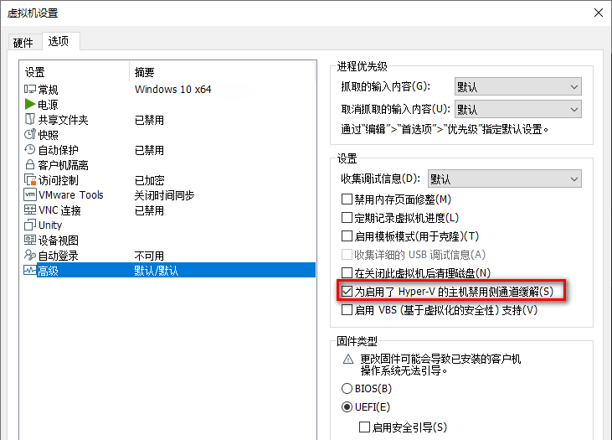Image resolution: width=612 pixels, height=440 pixels.
Task: Click the VNC 连接 icon
Action: [x=30, y=210]
